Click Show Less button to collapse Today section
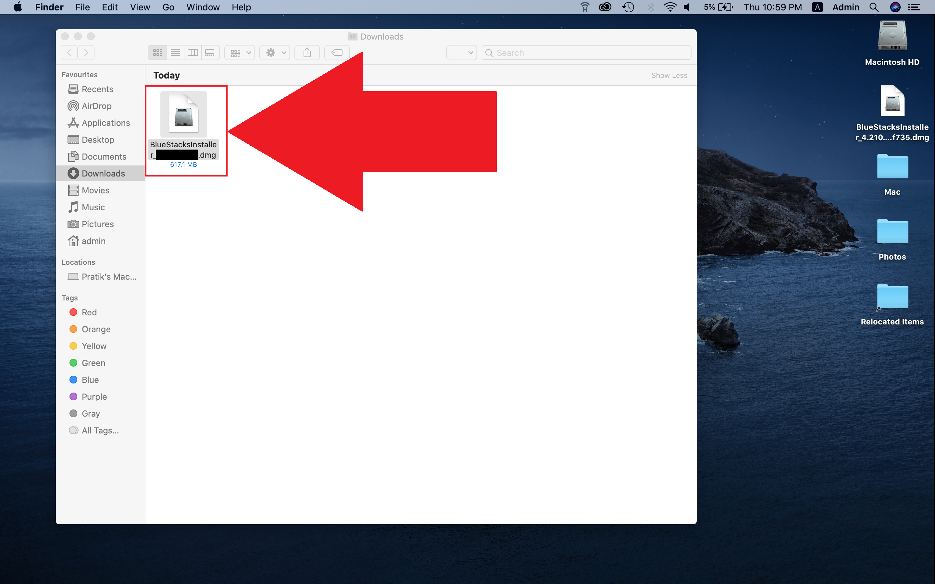This screenshot has width=935, height=584. [669, 75]
